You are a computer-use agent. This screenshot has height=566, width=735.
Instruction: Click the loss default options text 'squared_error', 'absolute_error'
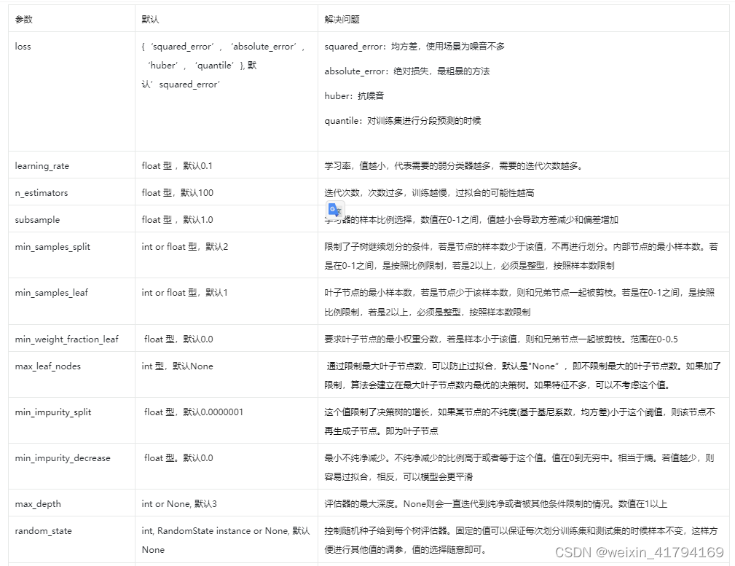coord(223,66)
